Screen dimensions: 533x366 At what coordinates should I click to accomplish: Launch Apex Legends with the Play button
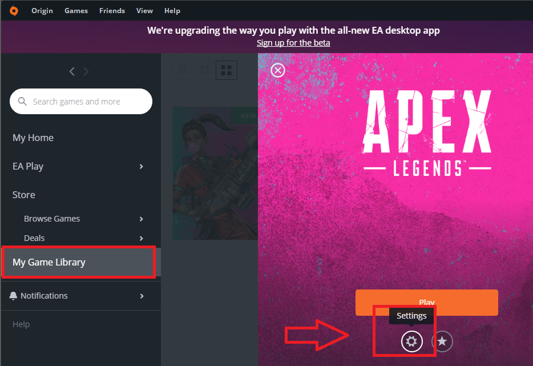pyautogui.click(x=427, y=303)
